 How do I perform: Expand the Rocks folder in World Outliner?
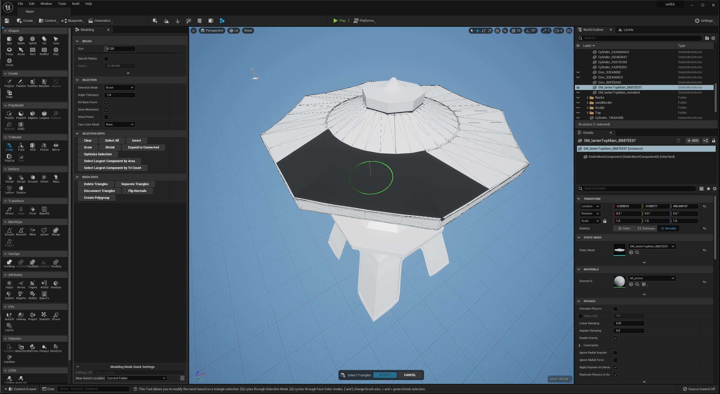[588, 97]
